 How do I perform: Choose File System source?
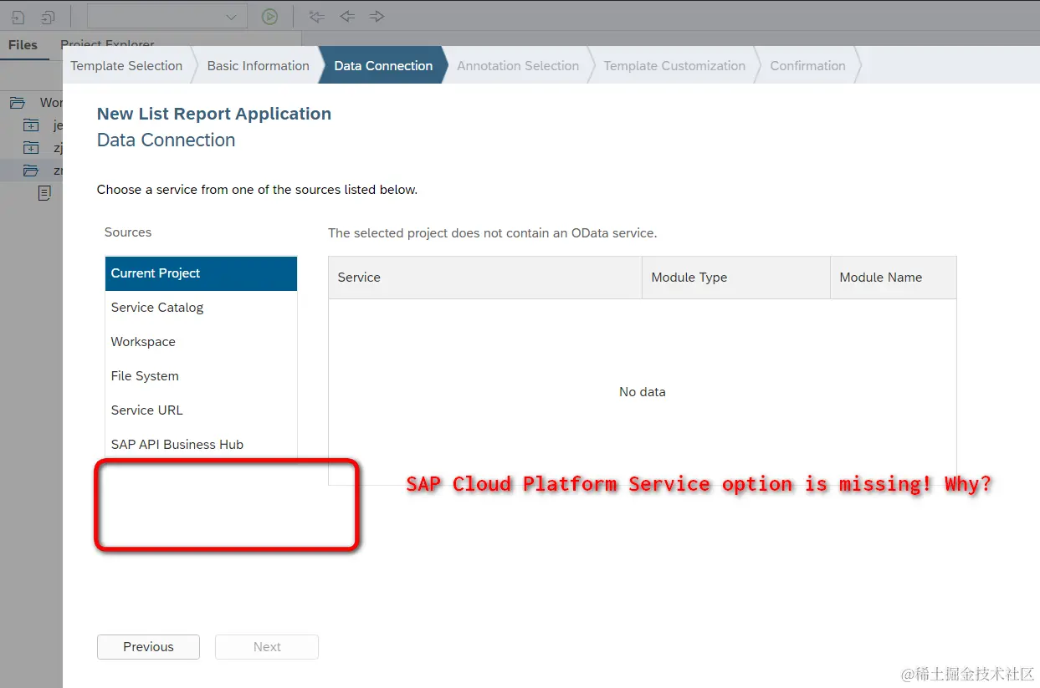point(201,376)
